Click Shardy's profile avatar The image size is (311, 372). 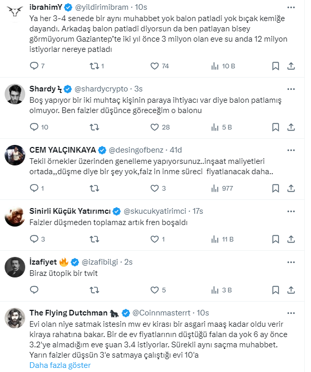[15, 94]
